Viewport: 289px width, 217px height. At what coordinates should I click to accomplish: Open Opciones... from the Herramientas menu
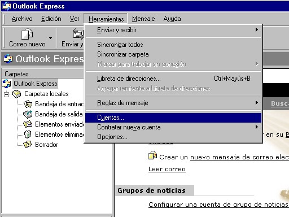[x=173, y=137]
